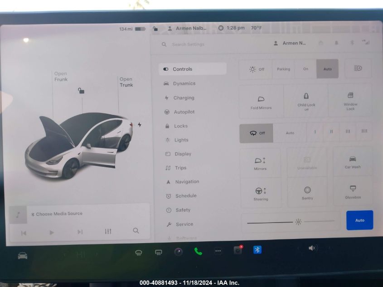Image resolution: width=383 pixels, height=287 pixels.
Task: Tap Open Trunk on car view
Action: click(126, 82)
